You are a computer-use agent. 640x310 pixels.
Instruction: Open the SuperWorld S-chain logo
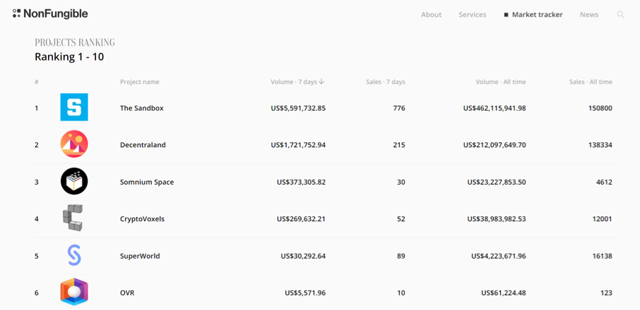pos(74,256)
